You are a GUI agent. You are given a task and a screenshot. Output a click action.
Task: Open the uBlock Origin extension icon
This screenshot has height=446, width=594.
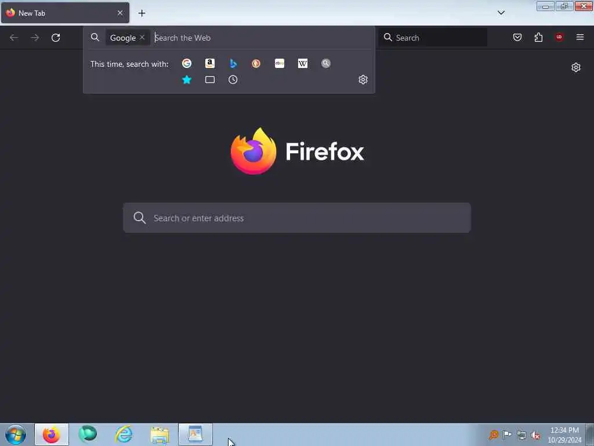point(559,37)
